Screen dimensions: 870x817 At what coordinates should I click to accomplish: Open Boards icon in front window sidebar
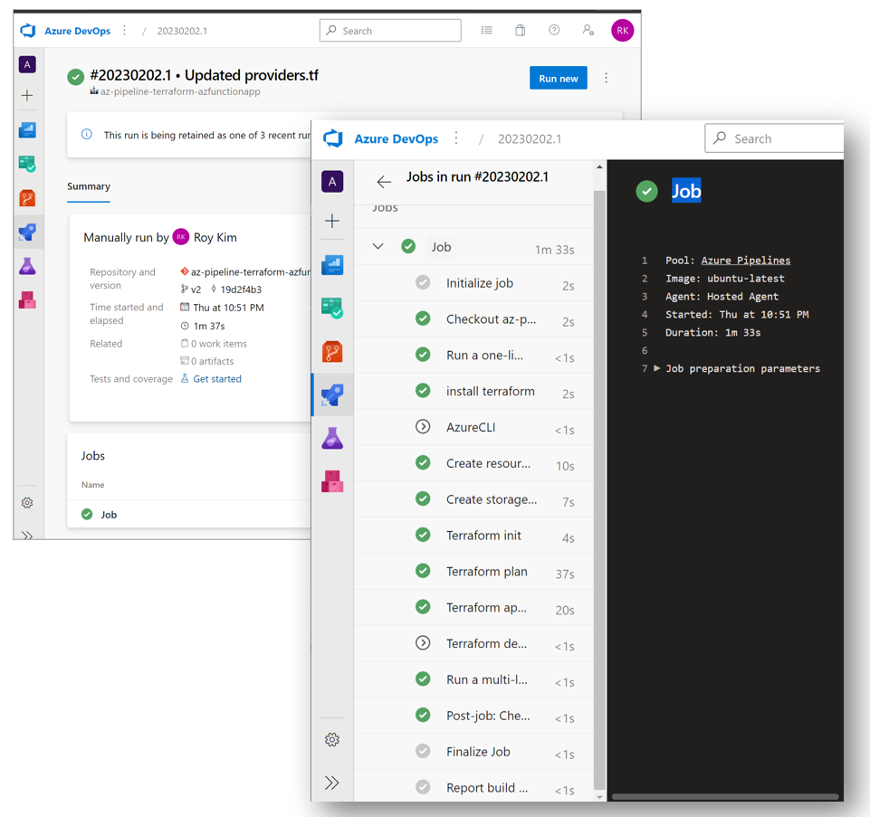[x=332, y=308]
